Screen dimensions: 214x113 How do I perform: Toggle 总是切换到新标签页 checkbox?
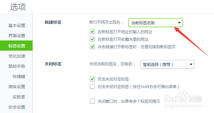[x=92, y=47]
